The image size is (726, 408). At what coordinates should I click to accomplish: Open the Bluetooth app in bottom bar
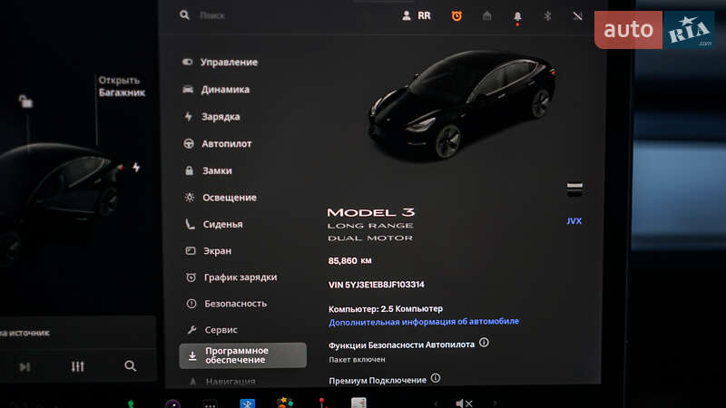tap(247, 403)
